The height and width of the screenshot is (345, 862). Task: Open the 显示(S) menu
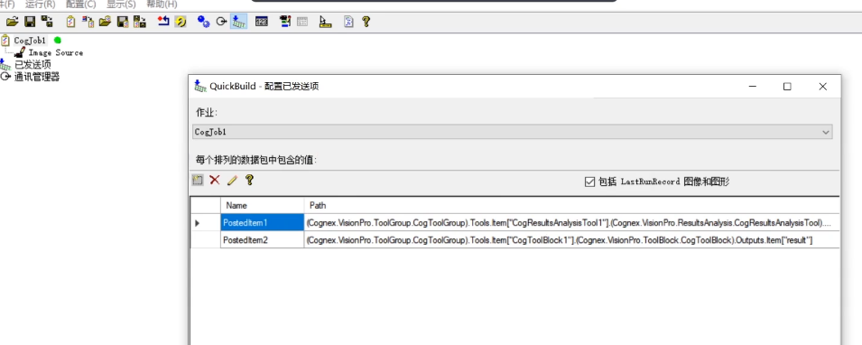coord(121,5)
